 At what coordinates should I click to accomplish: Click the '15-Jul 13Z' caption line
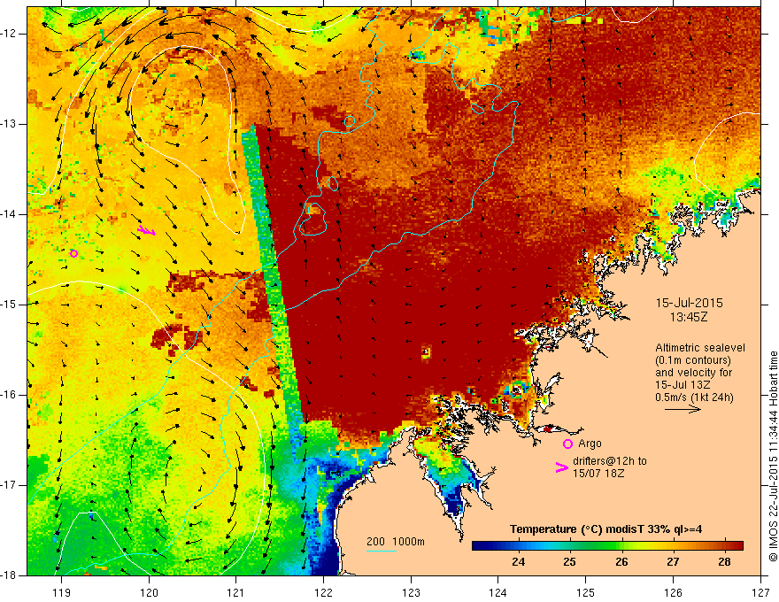pyautogui.click(x=683, y=385)
